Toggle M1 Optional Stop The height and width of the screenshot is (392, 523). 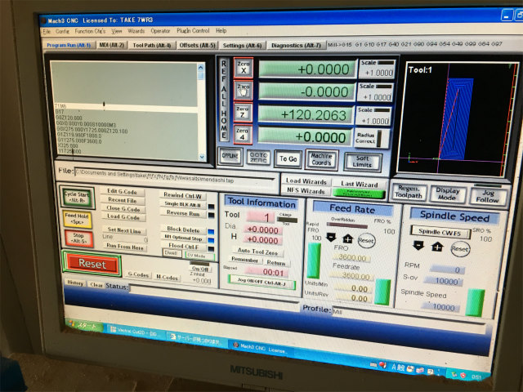point(183,238)
